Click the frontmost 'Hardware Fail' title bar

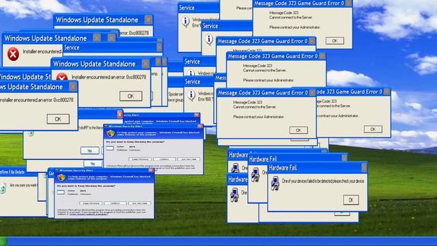318,167
